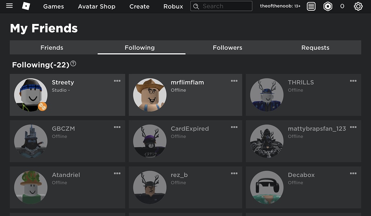This screenshot has height=216, width=371.
Task: Click the username theofthenoob in the navbar
Action: click(x=280, y=6)
